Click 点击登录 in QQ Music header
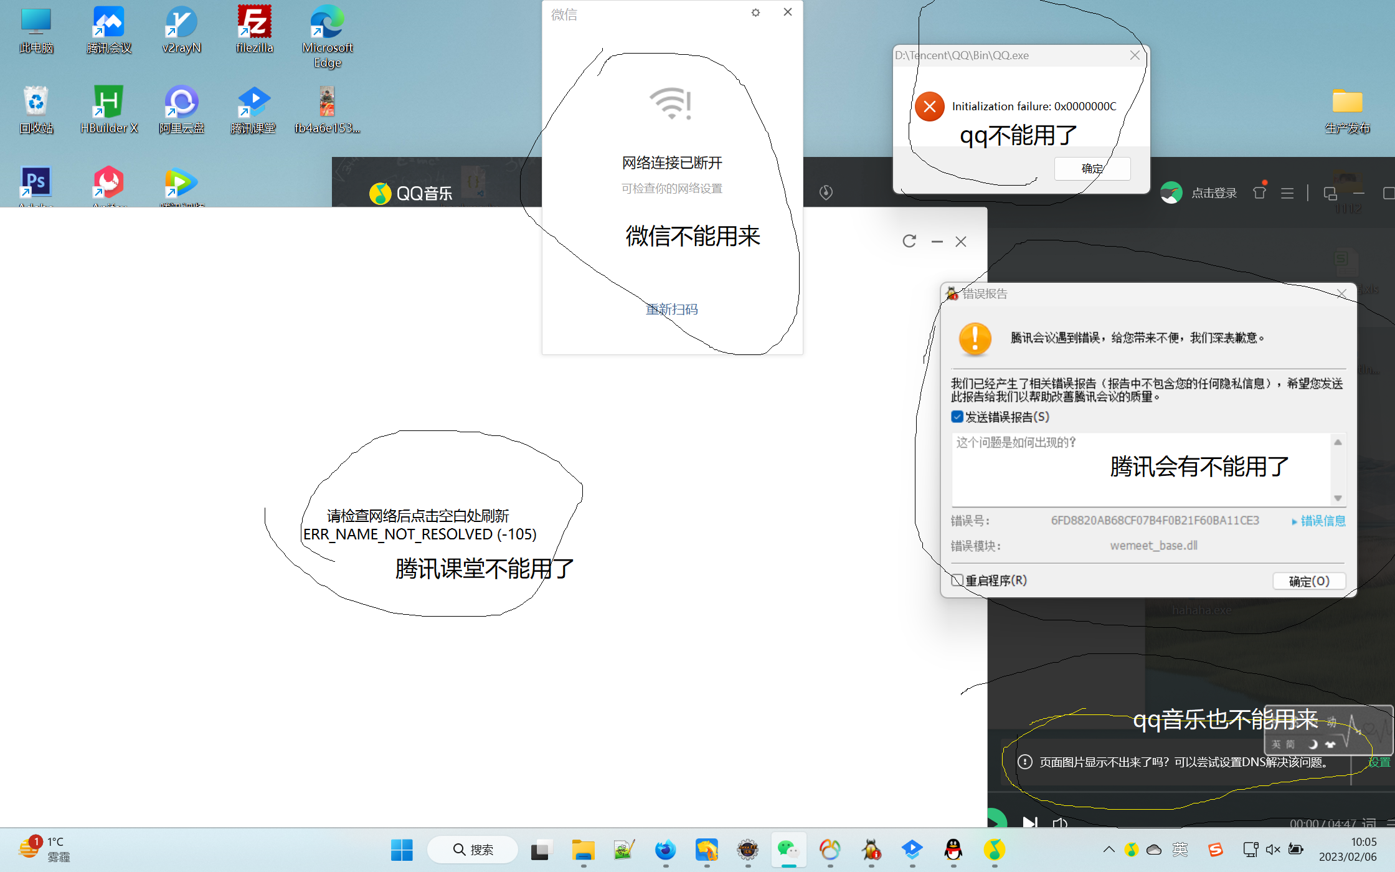The image size is (1395, 872). pos(1214,193)
